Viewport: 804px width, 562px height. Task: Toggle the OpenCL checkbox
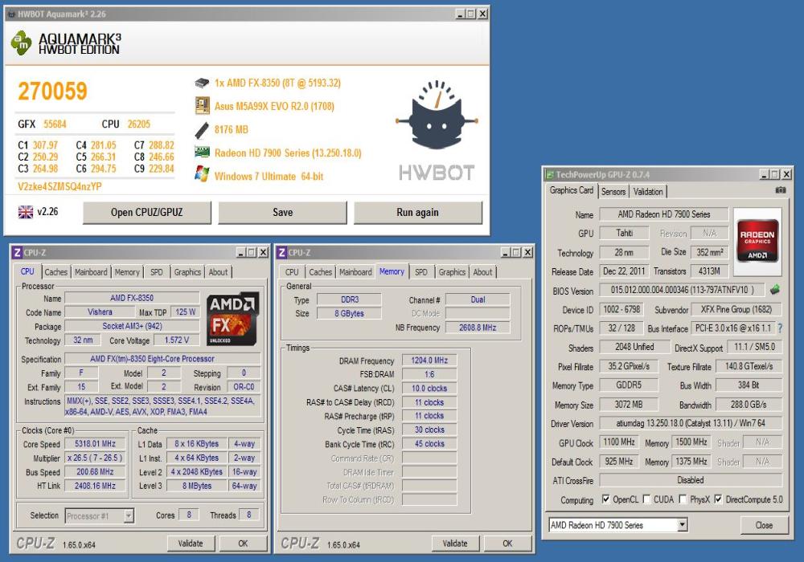[x=606, y=499]
